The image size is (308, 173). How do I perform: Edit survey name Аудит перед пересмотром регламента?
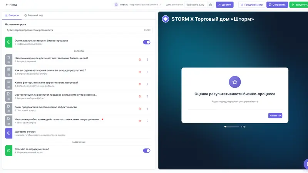(x=79, y=30)
